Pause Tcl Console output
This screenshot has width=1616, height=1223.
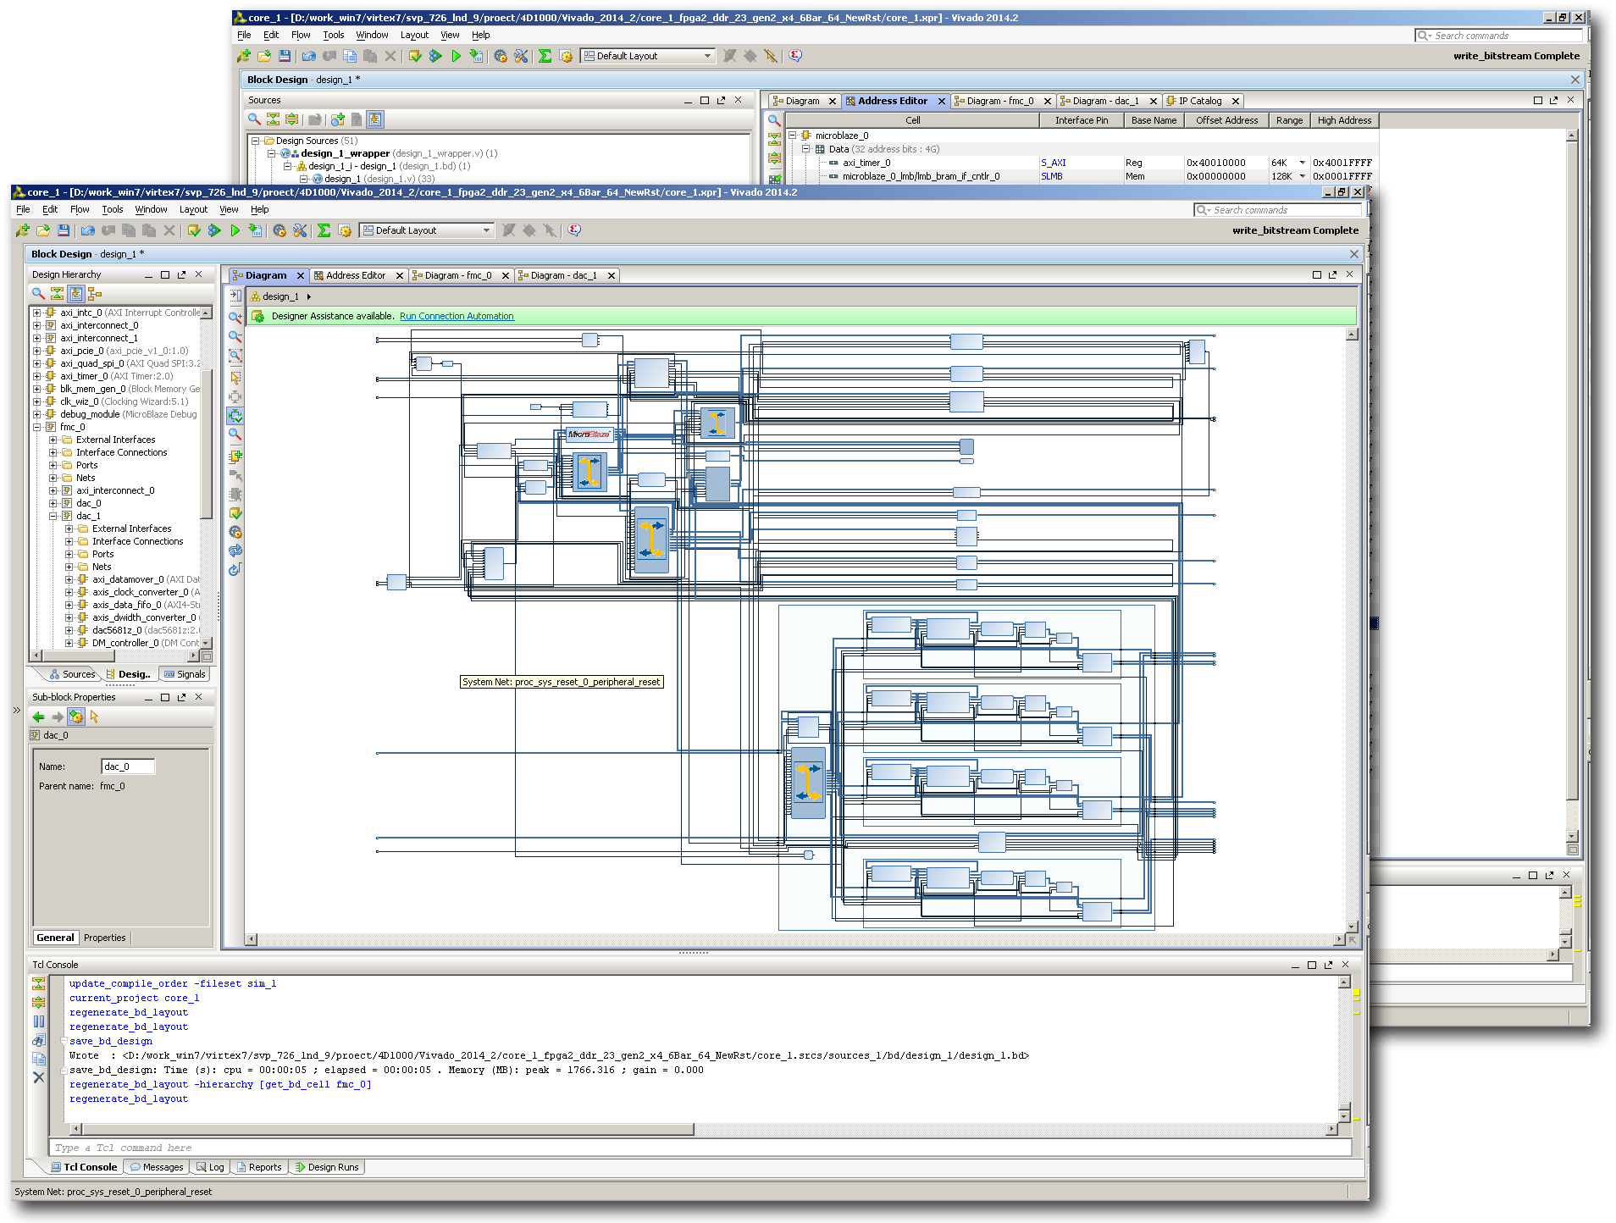click(x=38, y=1021)
